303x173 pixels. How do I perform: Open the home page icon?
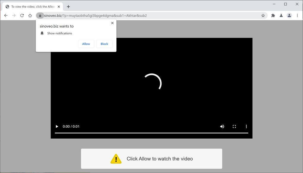pos(30,15)
